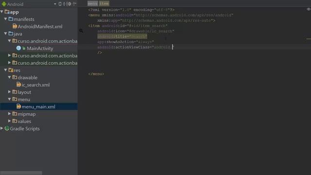Click the yellow warning stripe marker
311x175 pixels.
309,39
